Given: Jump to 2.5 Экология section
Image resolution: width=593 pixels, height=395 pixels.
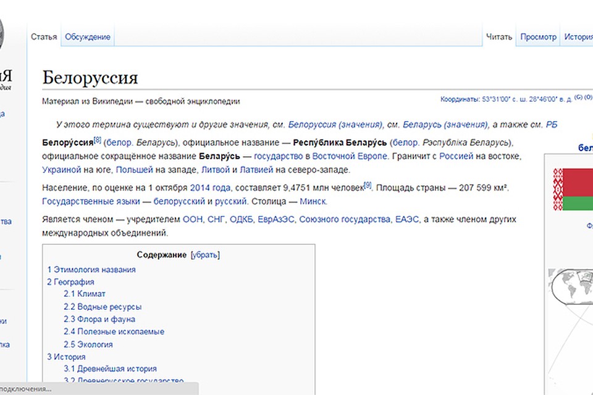Looking at the screenshot, I should (x=88, y=344).
